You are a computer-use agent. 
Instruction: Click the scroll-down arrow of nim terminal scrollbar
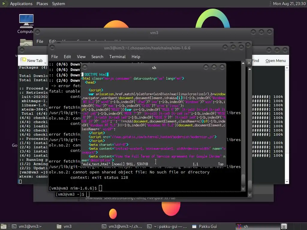click(x=243, y=189)
